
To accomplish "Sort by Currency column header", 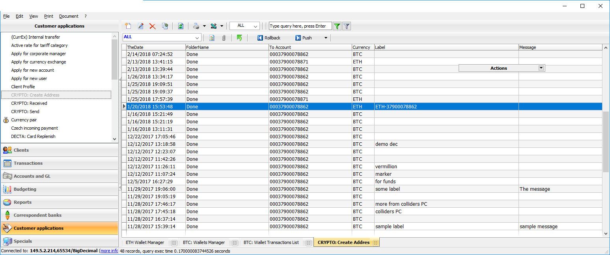I will tap(363, 47).
